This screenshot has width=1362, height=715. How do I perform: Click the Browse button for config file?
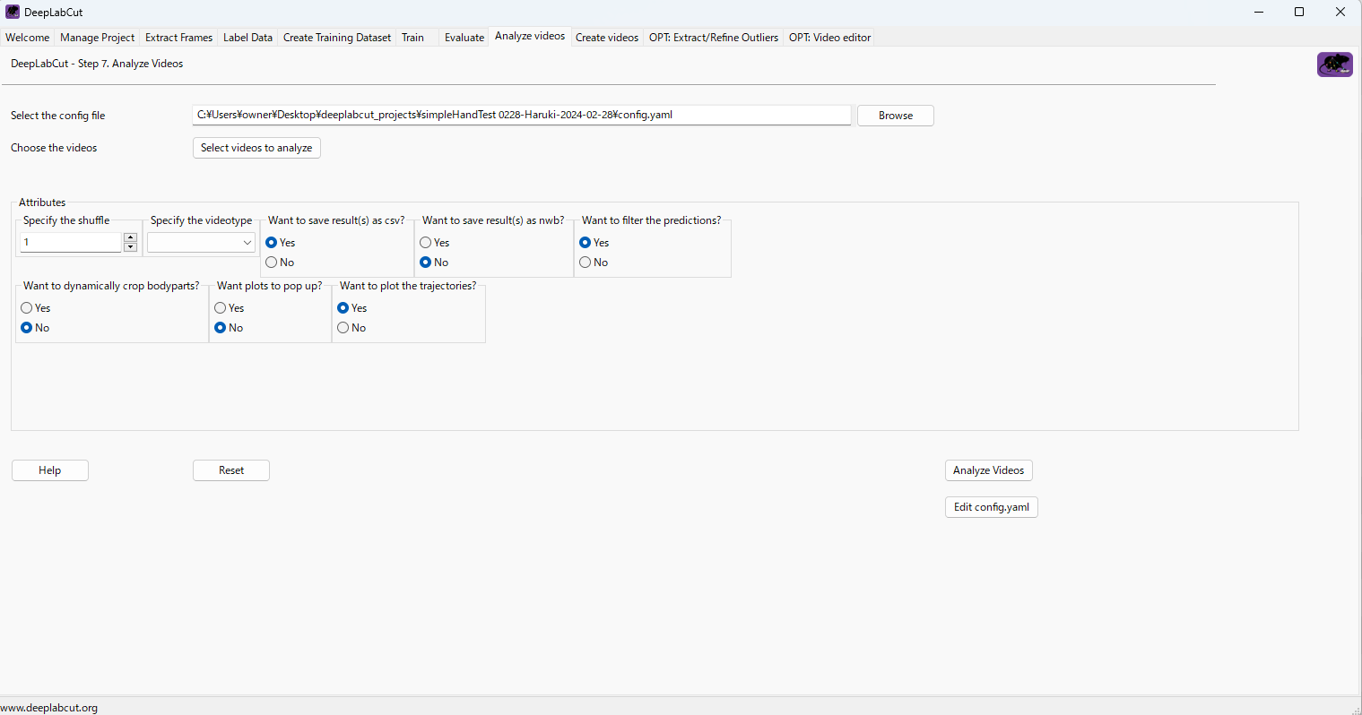(896, 116)
